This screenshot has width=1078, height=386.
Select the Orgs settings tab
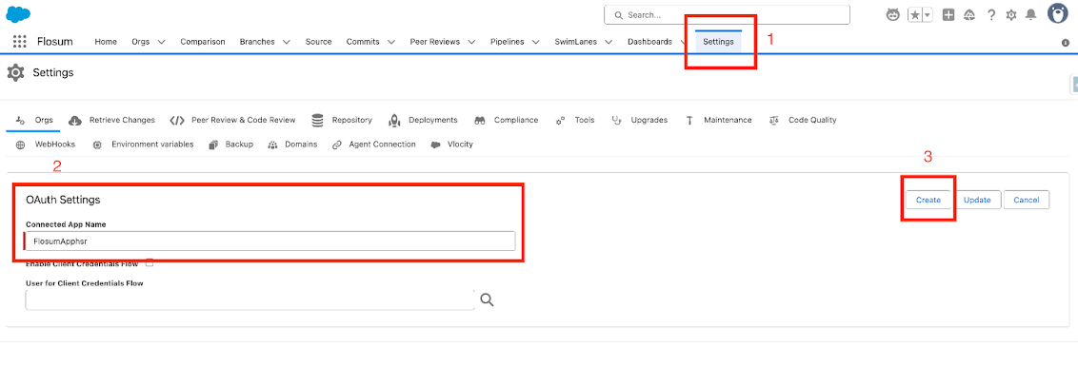point(34,120)
